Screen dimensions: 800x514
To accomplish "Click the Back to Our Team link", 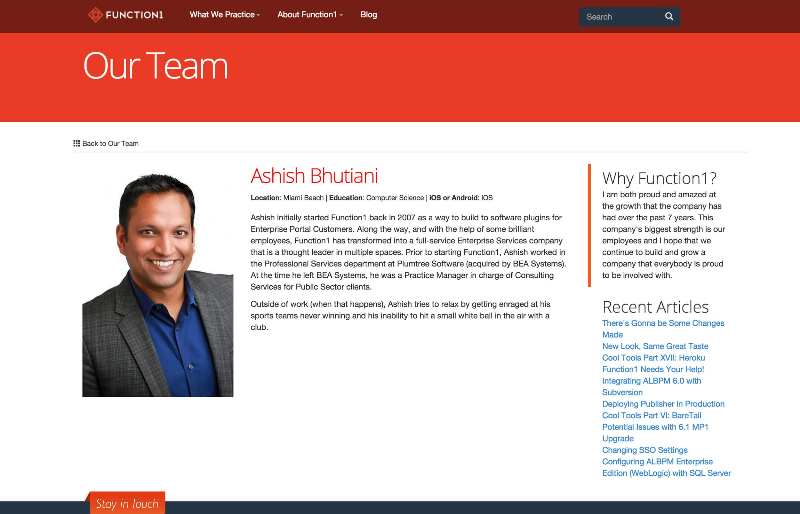I will tap(110, 143).
